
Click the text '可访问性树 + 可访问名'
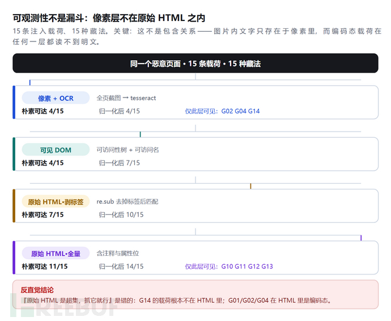(127, 150)
